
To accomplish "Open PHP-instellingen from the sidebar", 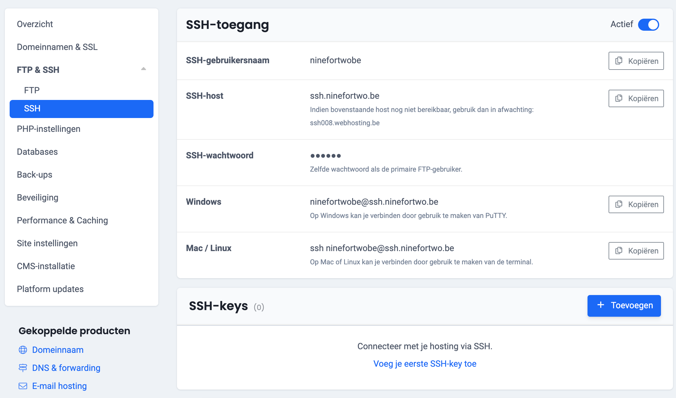I will (48, 129).
